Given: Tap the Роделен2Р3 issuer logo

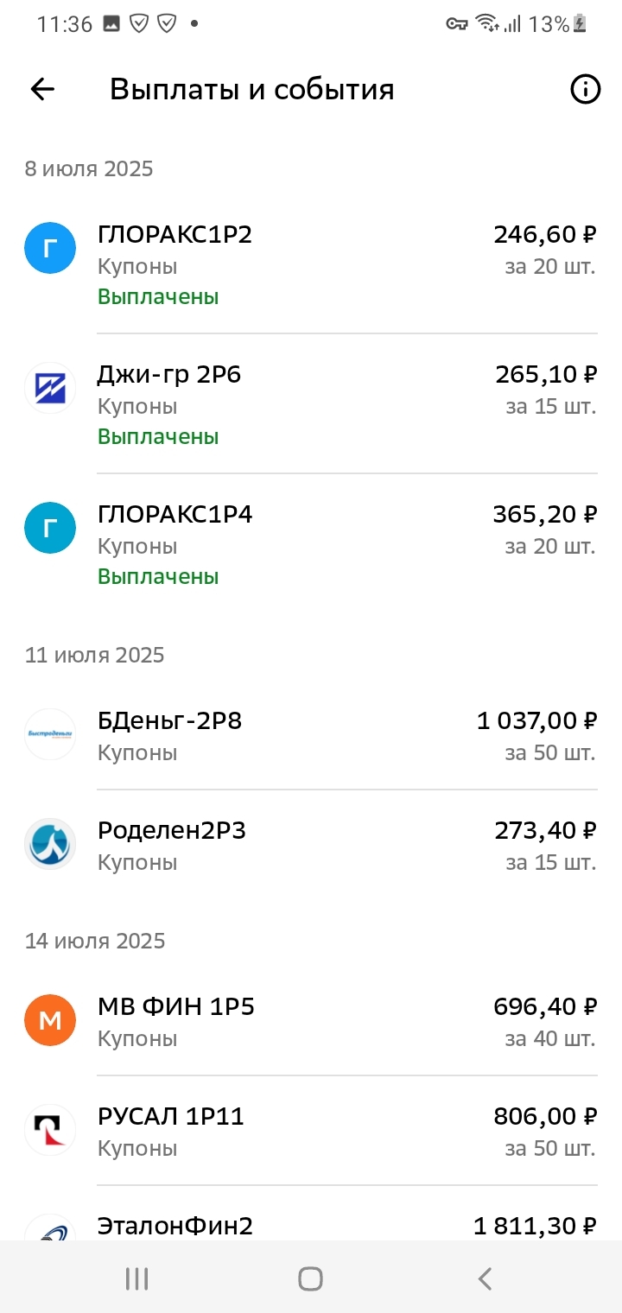Looking at the screenshot, I should pos(50,844).
